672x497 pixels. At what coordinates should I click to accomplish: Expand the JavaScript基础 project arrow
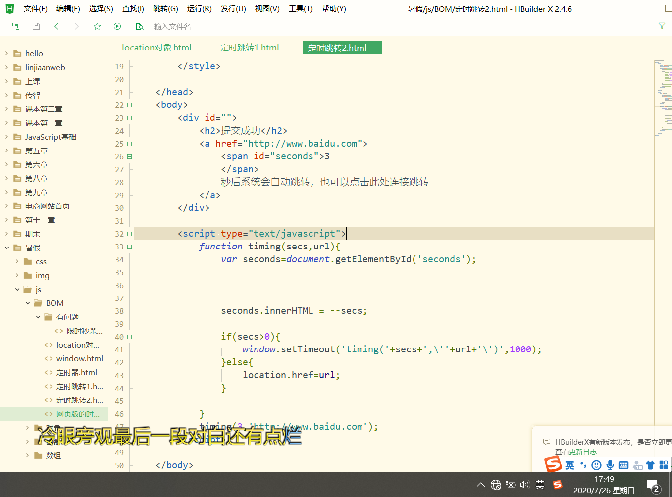tap(6, 137)
